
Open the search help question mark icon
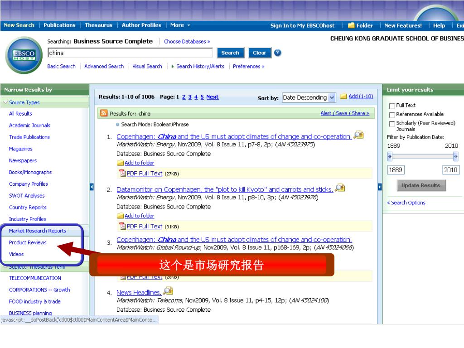pyautogui.click(x=278, y=53)
